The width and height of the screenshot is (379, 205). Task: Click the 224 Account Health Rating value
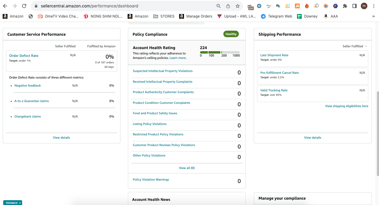click(x=203, y=48)
